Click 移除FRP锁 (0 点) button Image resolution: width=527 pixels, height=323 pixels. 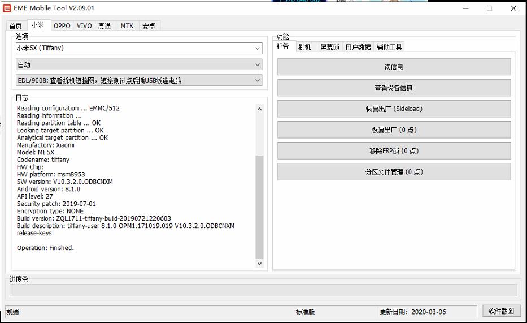[x=394, y=150]
